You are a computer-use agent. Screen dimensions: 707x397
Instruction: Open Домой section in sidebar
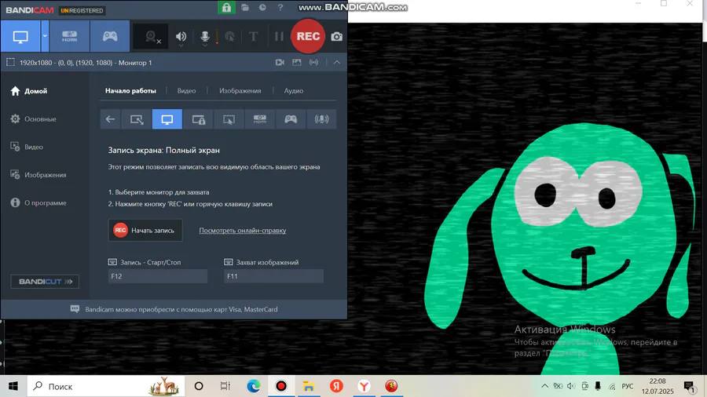point(29,91)
